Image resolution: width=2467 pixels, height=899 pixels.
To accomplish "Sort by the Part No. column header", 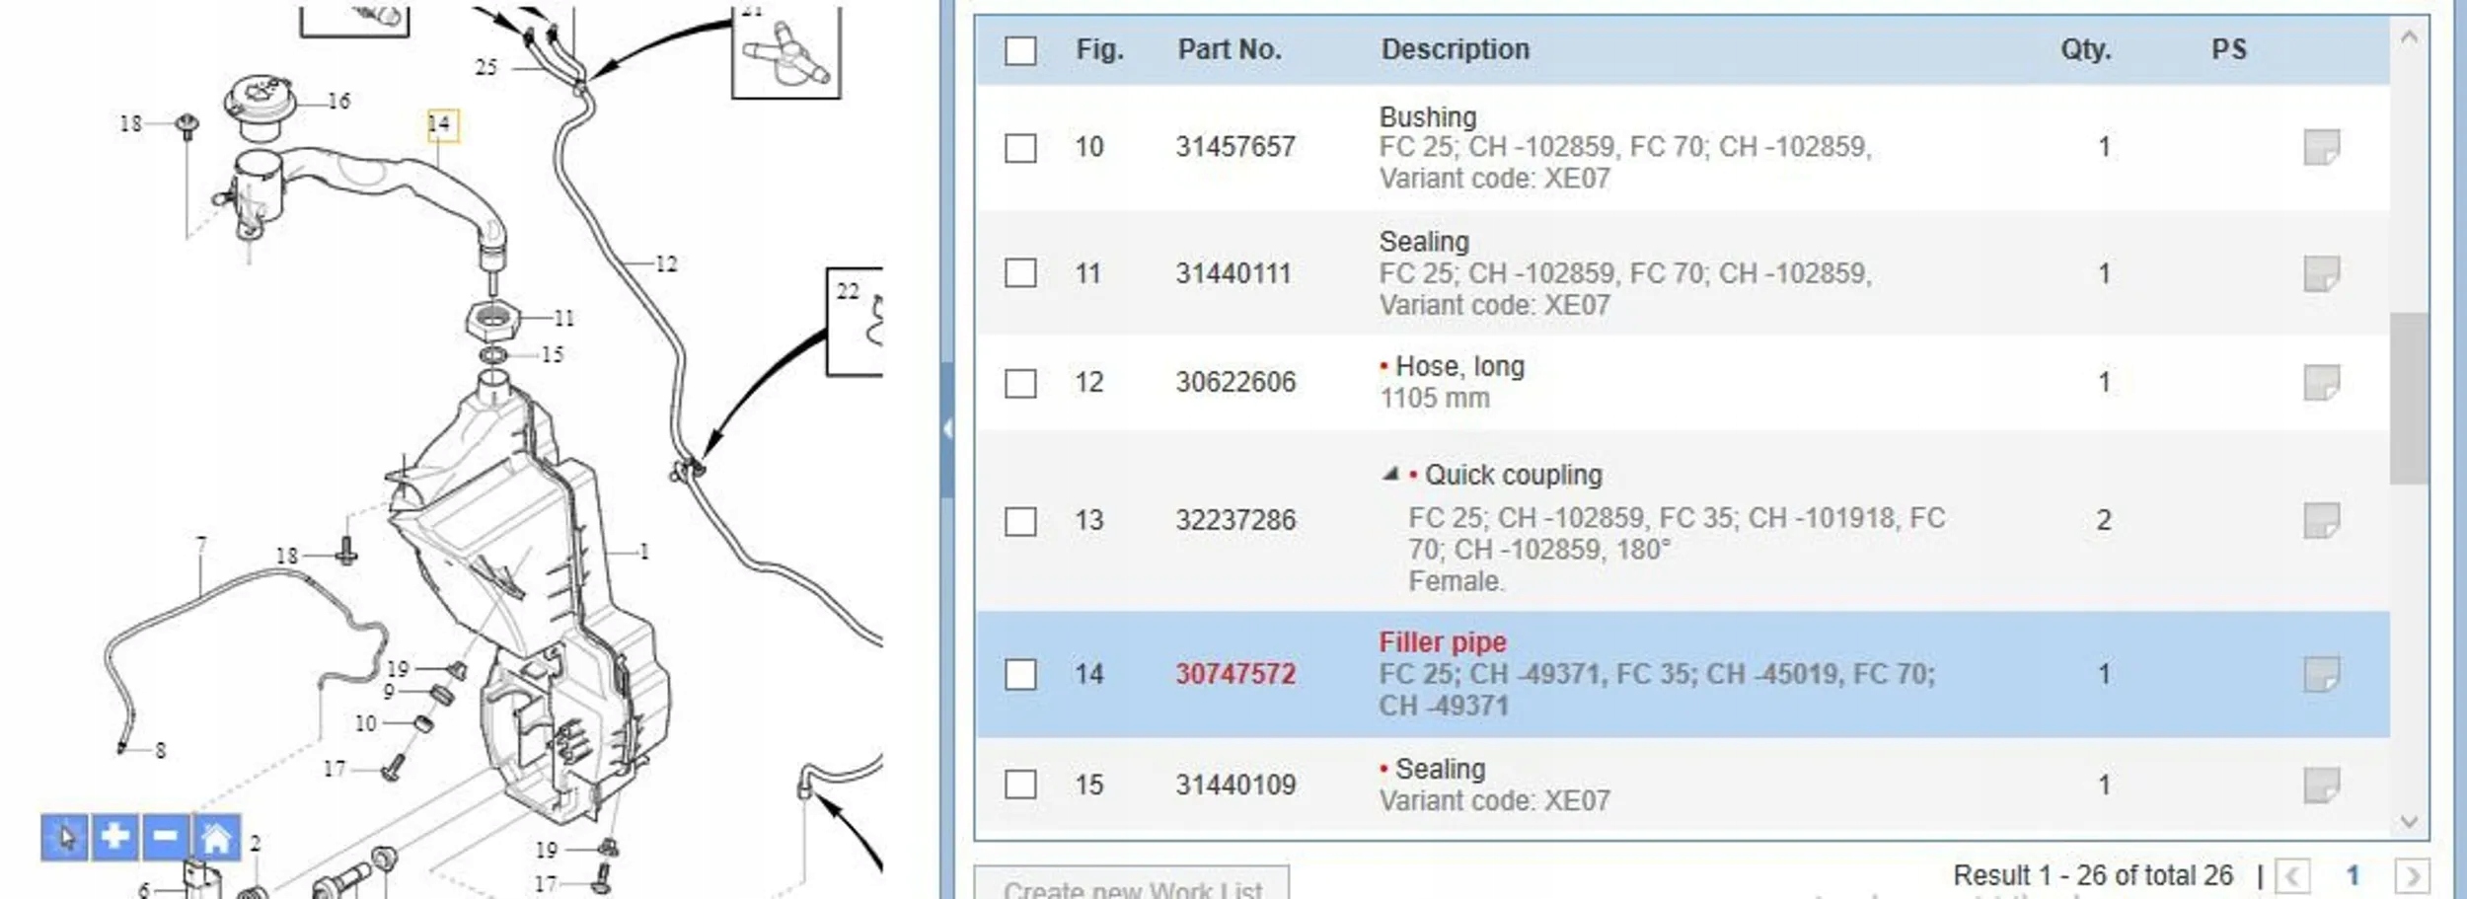I will click(1230, 49).
